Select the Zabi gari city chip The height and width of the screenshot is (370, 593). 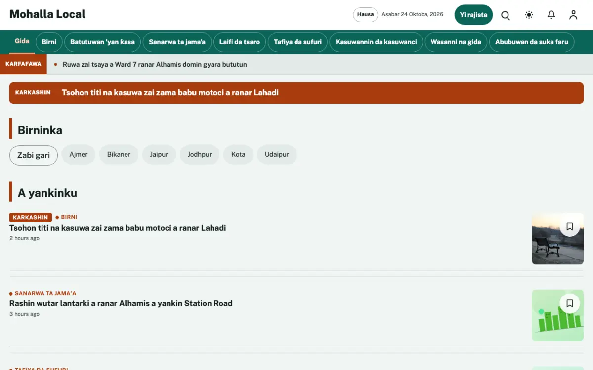click(x=34, y=155)
